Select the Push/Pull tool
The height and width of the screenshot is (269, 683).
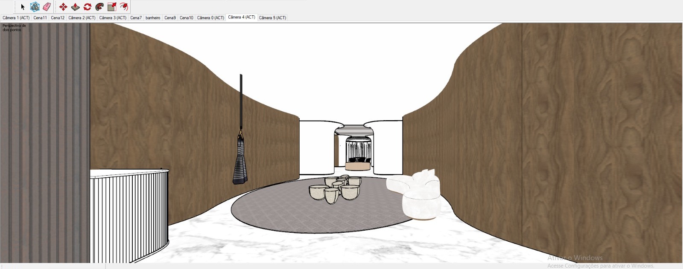point(75,7)
